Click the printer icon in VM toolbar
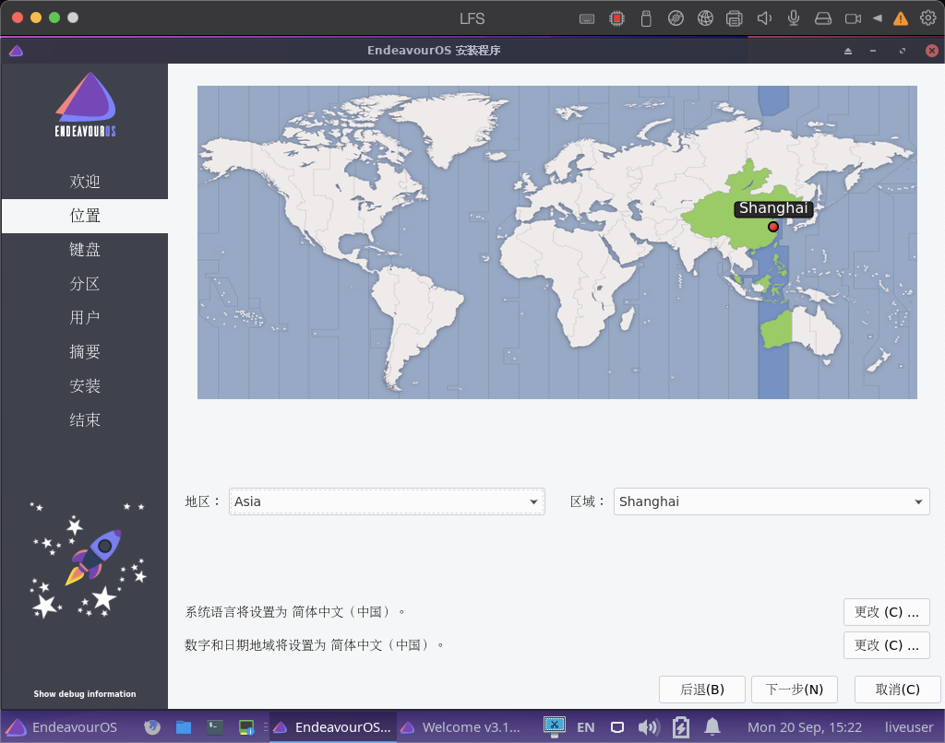 (734, 18)
